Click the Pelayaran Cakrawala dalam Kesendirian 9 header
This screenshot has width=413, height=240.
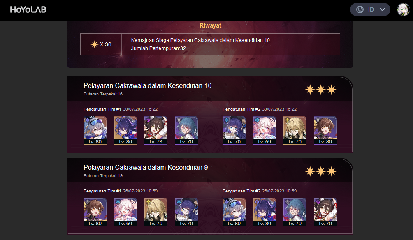coord(146,168)
